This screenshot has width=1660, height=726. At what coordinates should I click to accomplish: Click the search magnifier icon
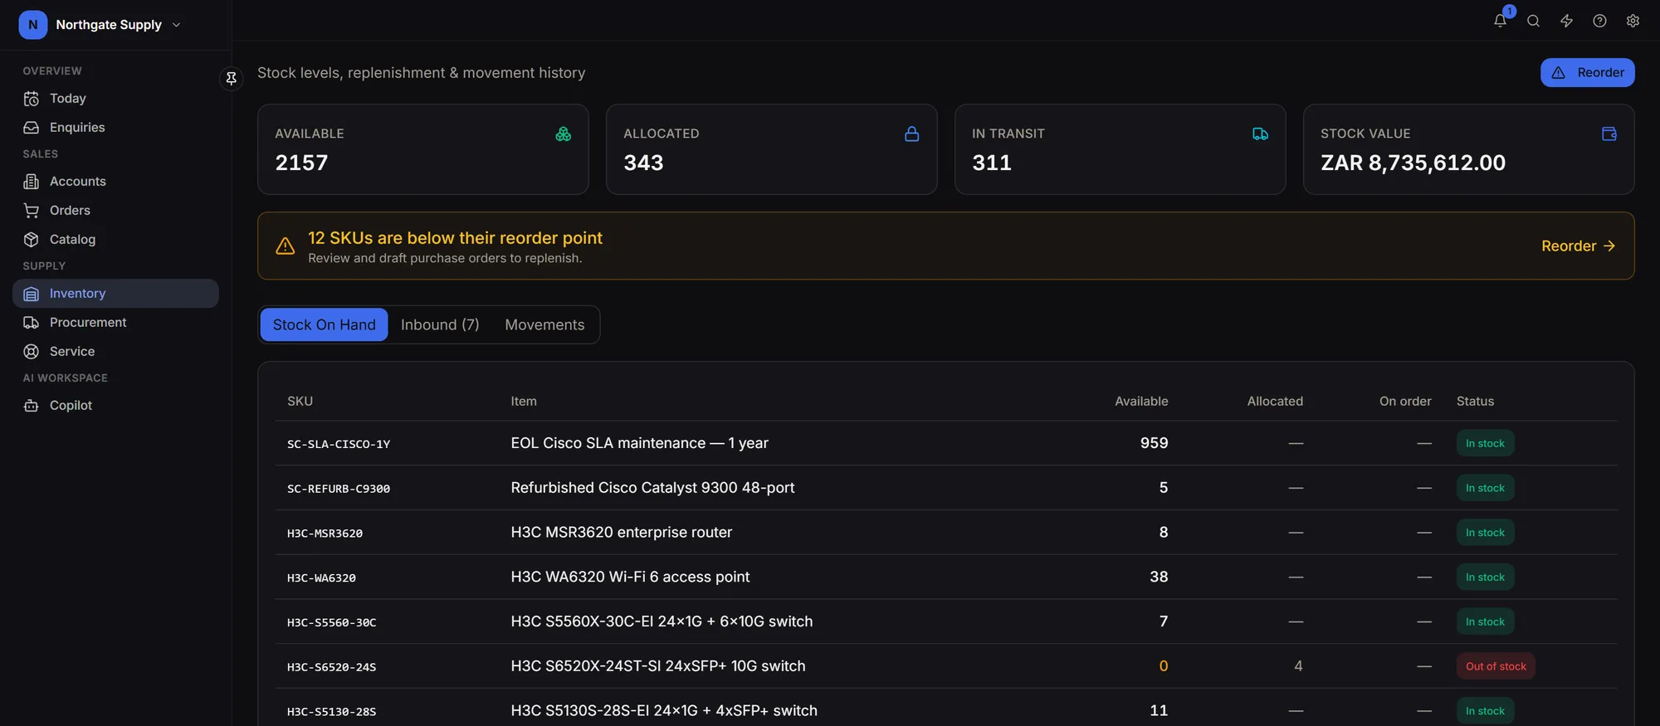click(1533, 21)
